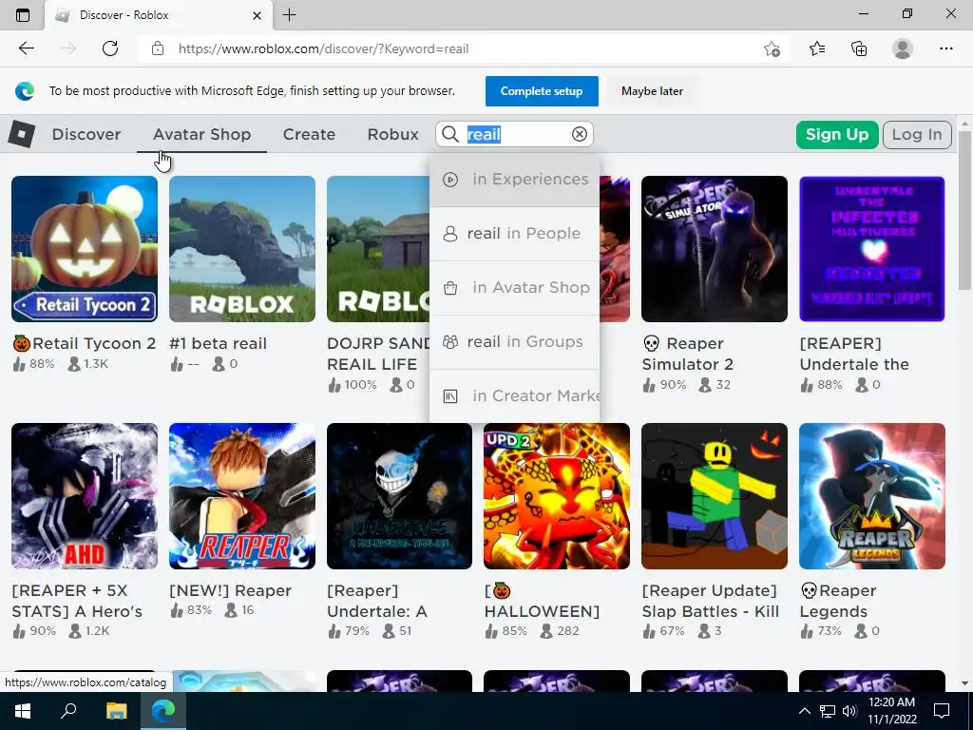Open the Favorites list icon
Image resolution: width=973 pixels, height=730 pixels.
click(817, 48)
